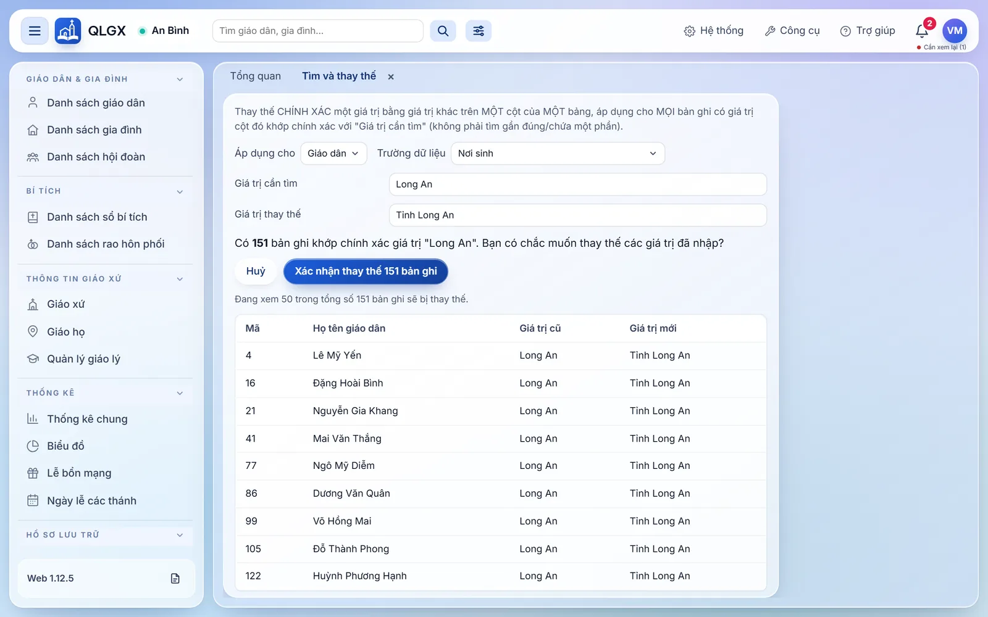Click the search magnifier icon
988x617 pixels.
(443, 31)
